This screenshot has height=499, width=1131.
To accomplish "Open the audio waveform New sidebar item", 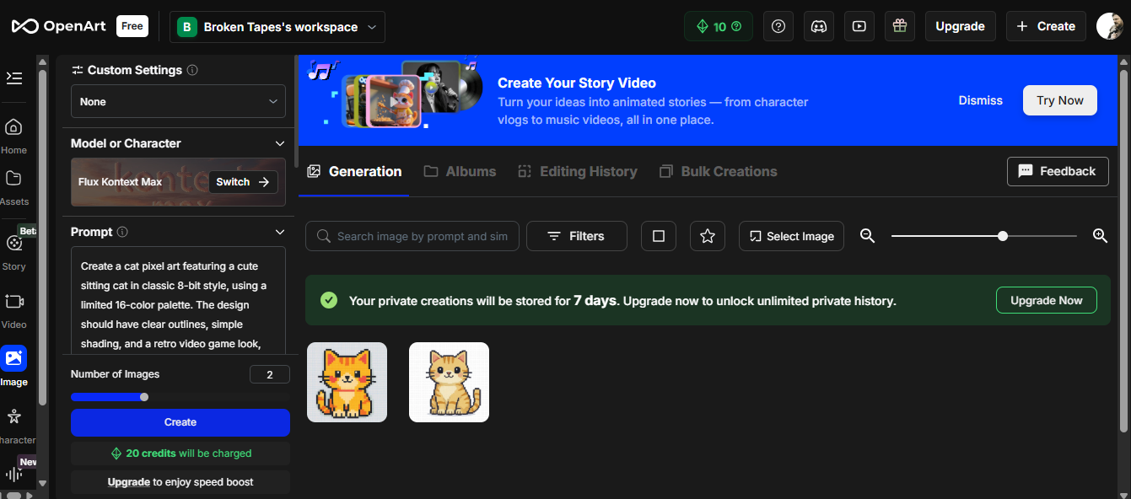I will (13, 475).
